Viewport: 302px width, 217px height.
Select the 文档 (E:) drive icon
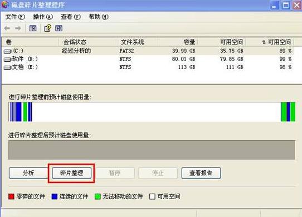[x=7, y=67]
